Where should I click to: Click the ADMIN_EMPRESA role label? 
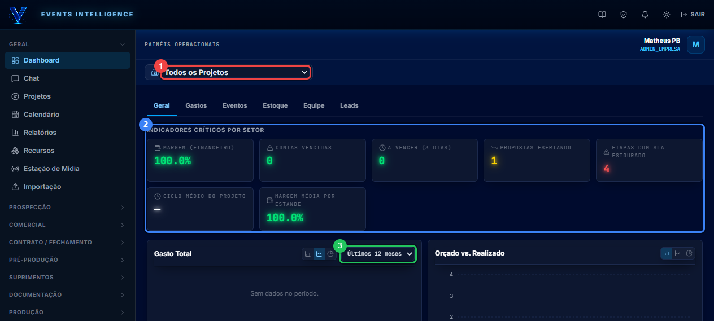pyautogui.click(x=660, y=49)
